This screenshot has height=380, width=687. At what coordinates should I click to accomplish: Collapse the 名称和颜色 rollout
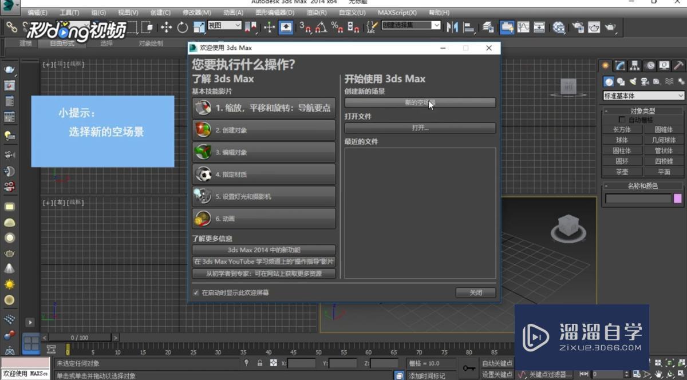pyautogui.click(x=642, y=186)
